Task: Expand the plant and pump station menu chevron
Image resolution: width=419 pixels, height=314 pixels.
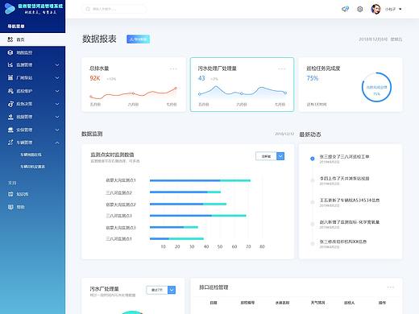Action: 57,78
